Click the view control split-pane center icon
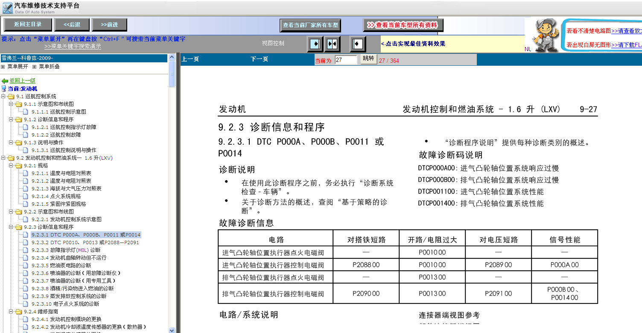Screen dimensions: 642x333 click(x=332, y=44)
